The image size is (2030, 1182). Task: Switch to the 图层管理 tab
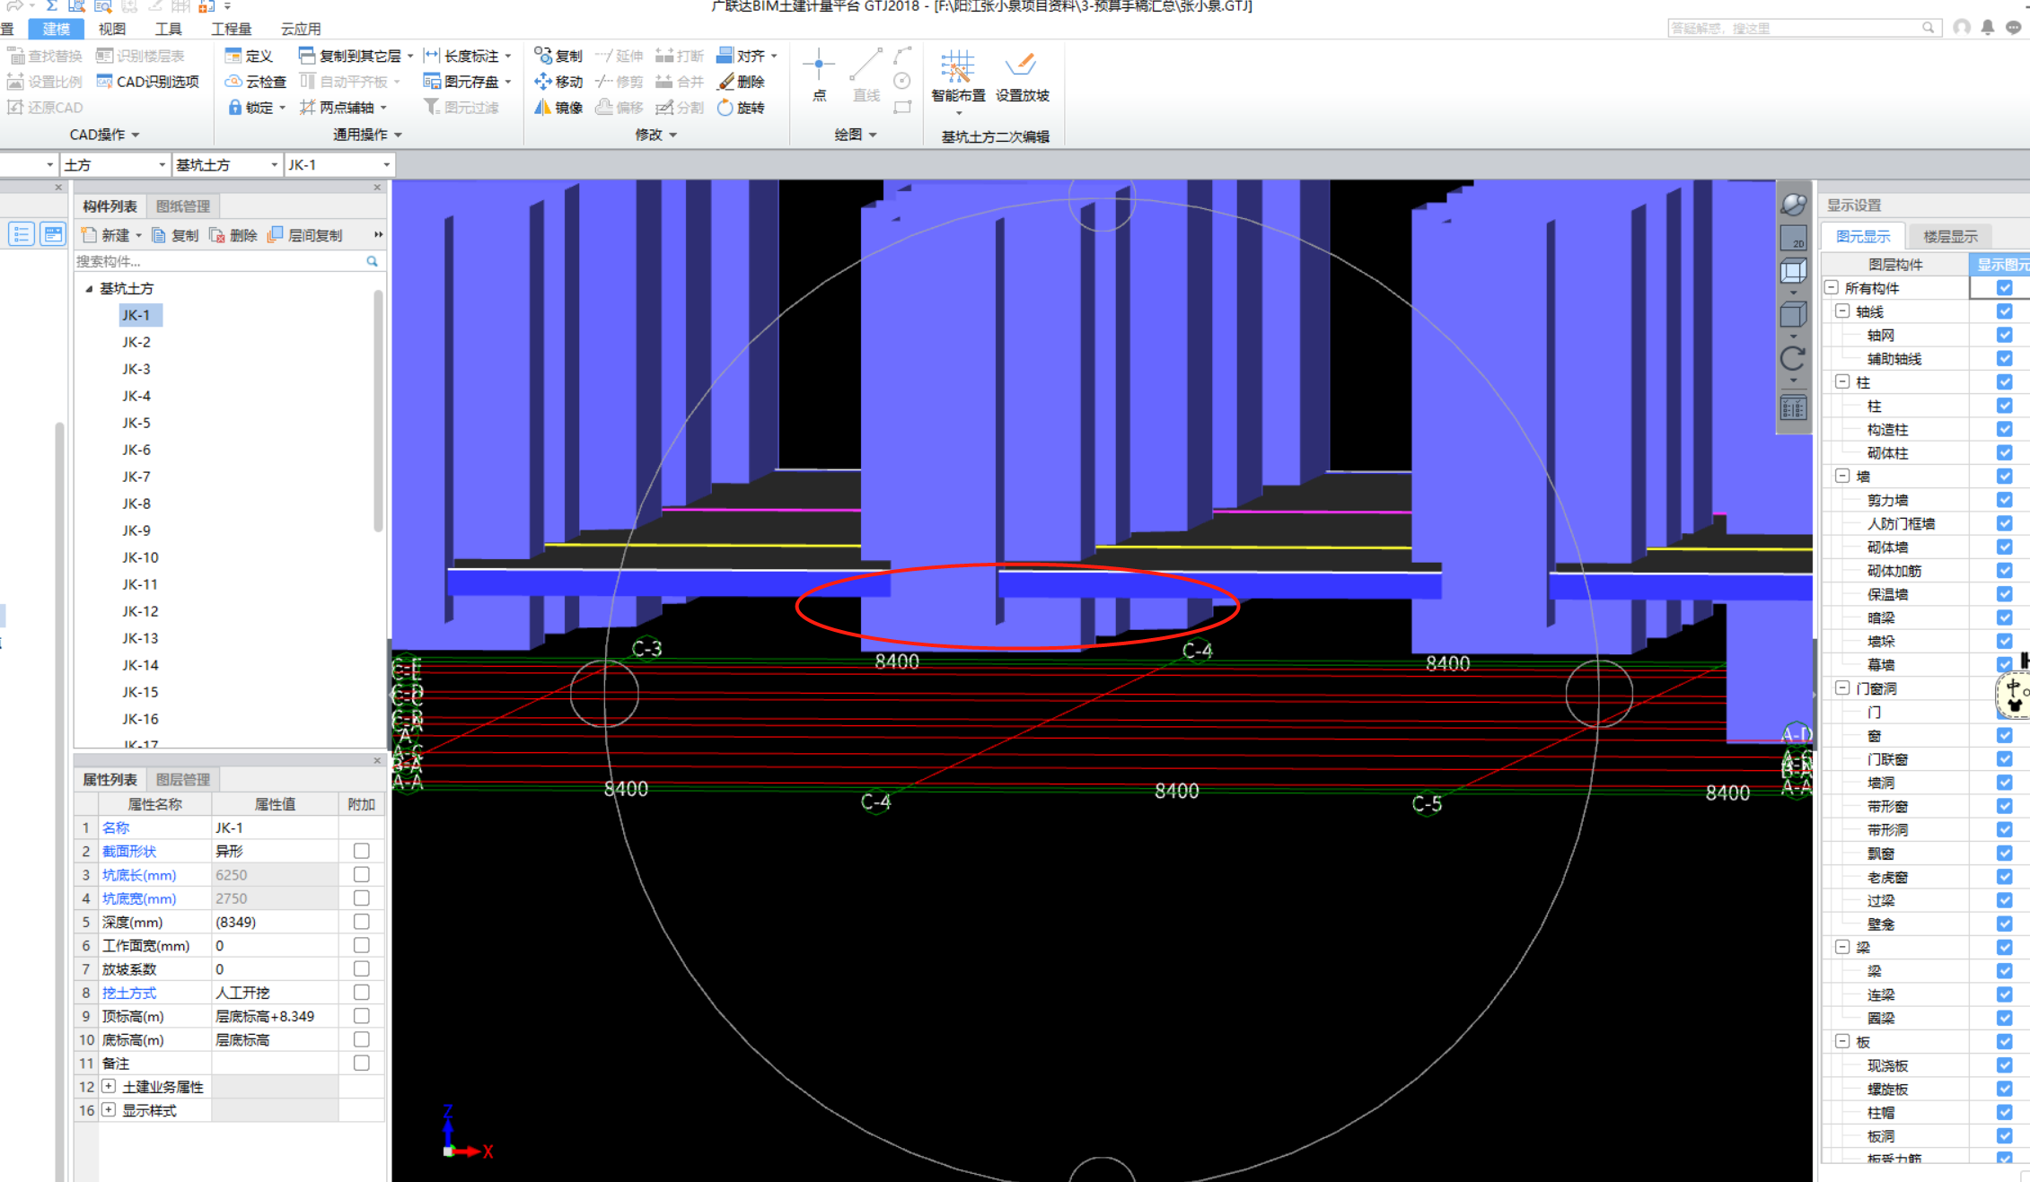pos(183,780)
